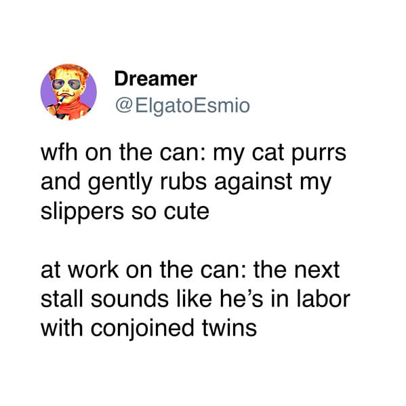
Task: Click the mustache on the avatar picture
Action: tap(66, 94)
